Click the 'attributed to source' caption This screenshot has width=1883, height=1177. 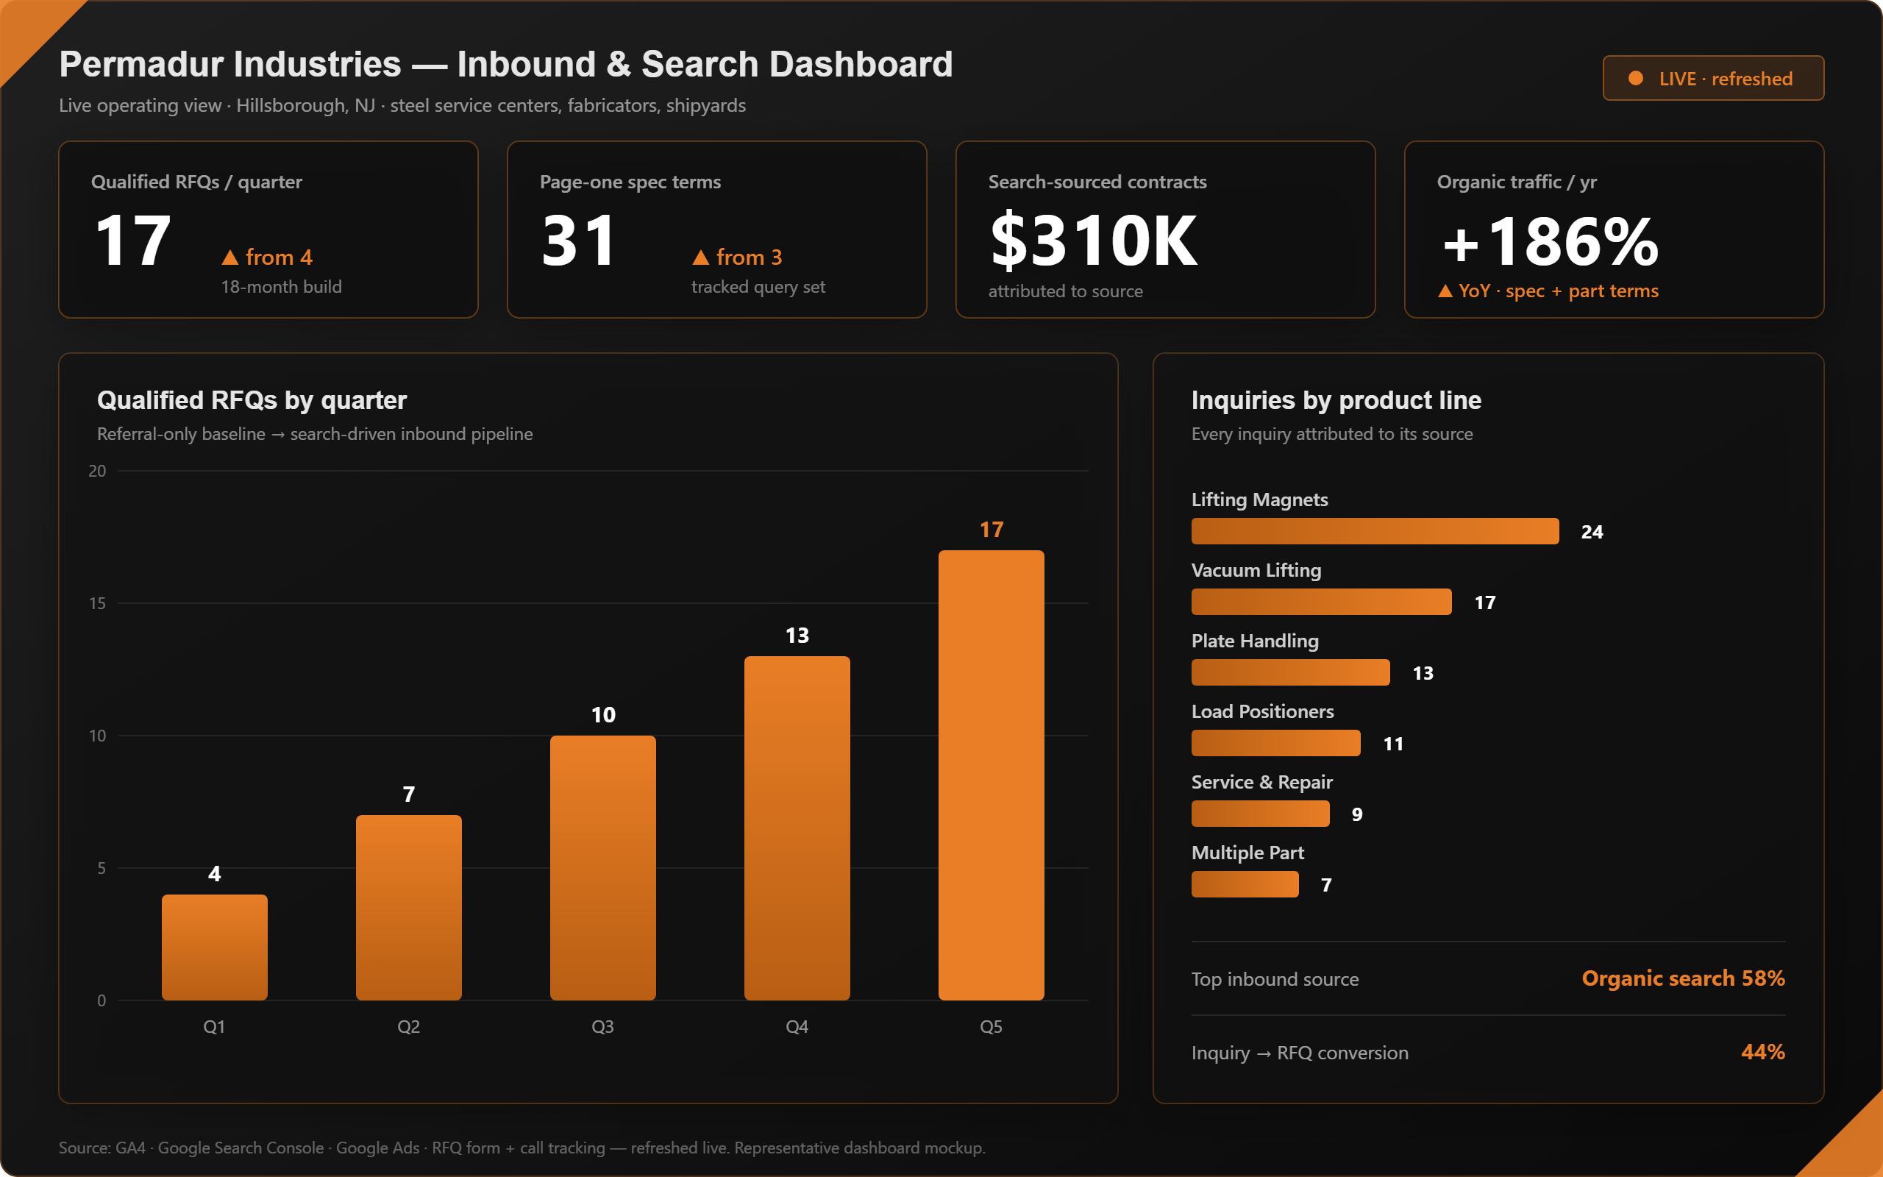[1065, 291]
